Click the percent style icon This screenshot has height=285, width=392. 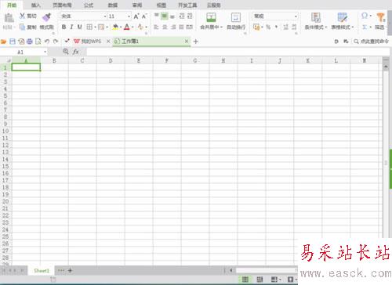point(268,27)
